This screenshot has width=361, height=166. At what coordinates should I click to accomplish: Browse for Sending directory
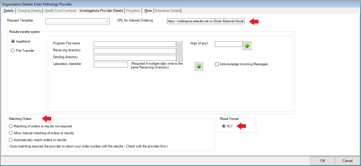click(179, 58)
